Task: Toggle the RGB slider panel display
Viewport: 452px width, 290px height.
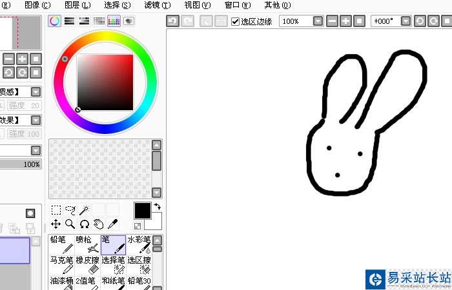Action: click(70, 21)
